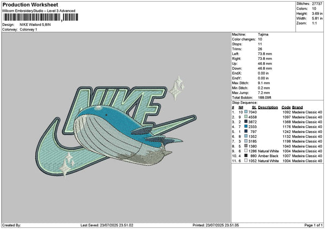The height and width of the screenshot is (229, 325).
Task: Click the Trims value '26'
Action: tap(260, 49)
